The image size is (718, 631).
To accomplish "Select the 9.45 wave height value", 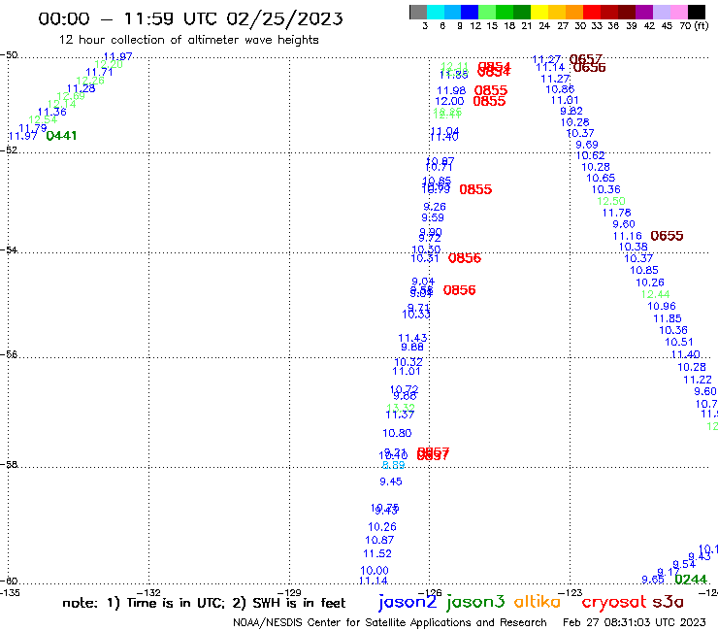I will 391,482.
